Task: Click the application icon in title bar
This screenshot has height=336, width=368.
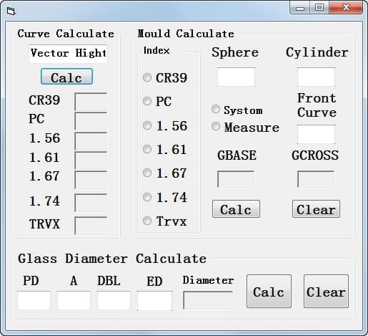Action: 11,11
